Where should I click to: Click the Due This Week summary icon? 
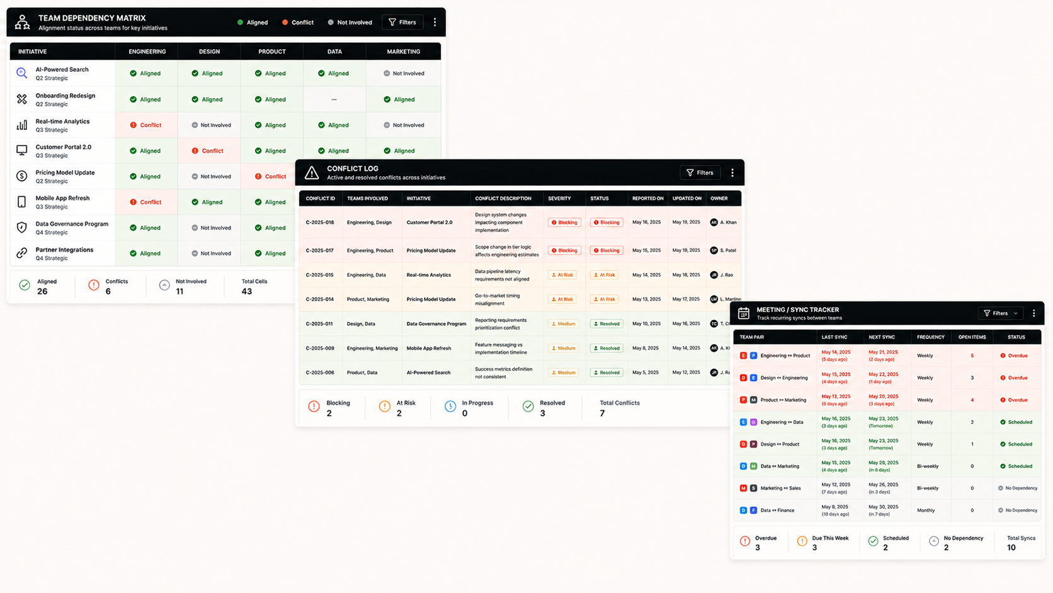802,542
